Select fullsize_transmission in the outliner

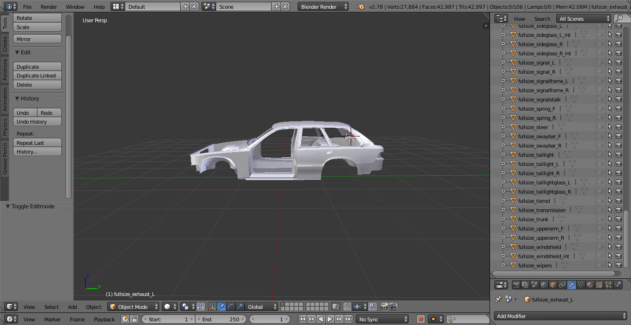point(542,210)
